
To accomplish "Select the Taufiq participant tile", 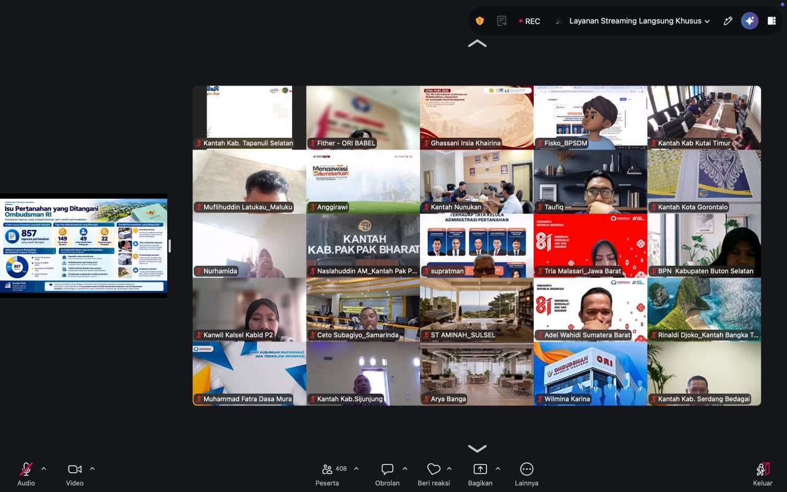I will [590, 181].
